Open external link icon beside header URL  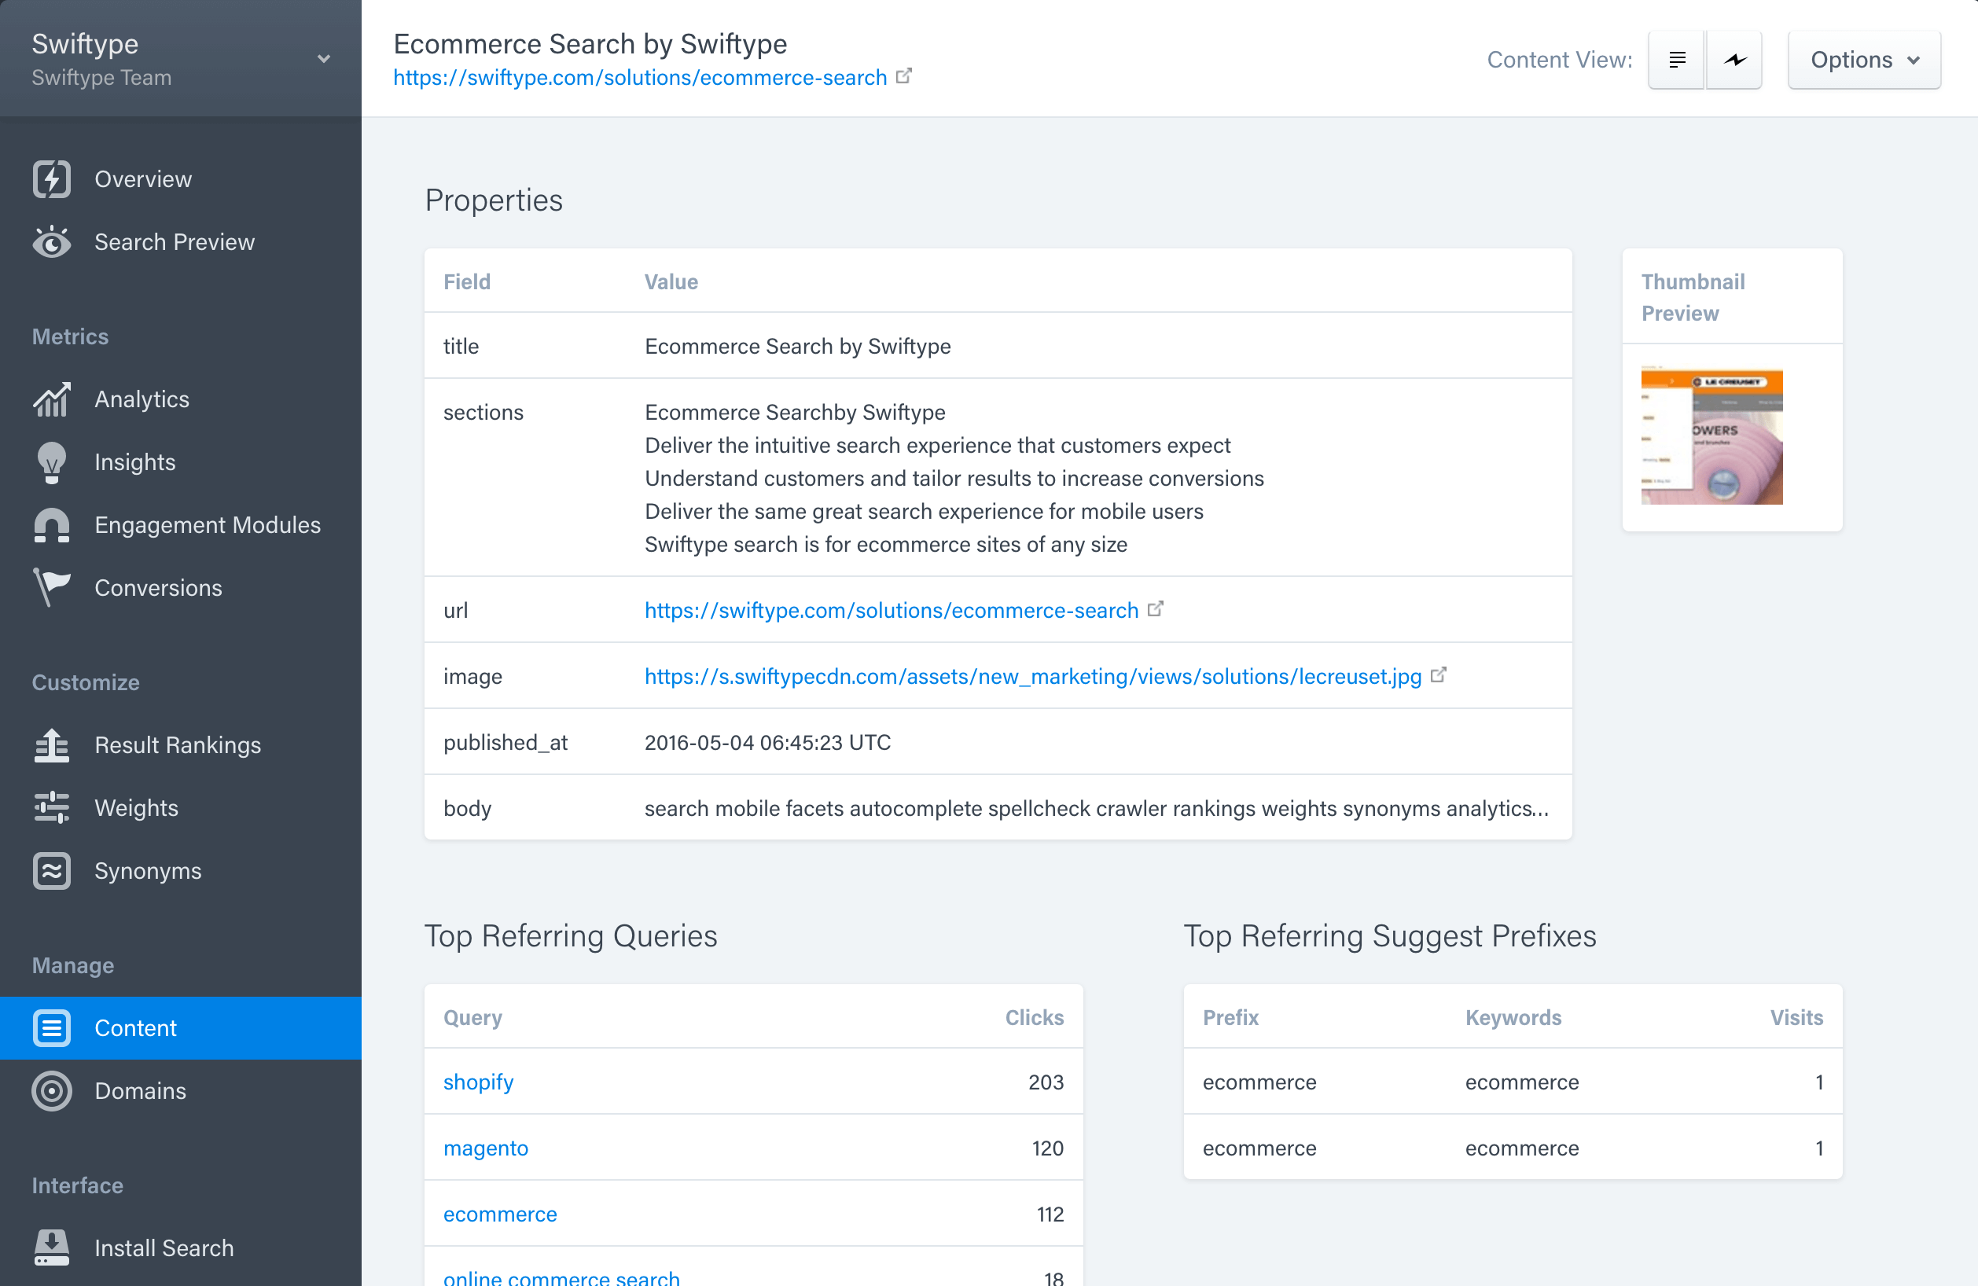point(904,76)
